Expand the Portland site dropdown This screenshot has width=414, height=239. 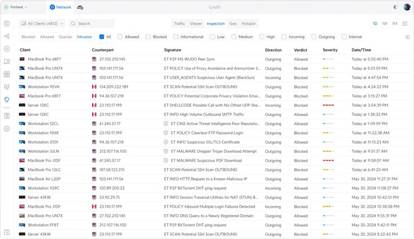[16, 7]
